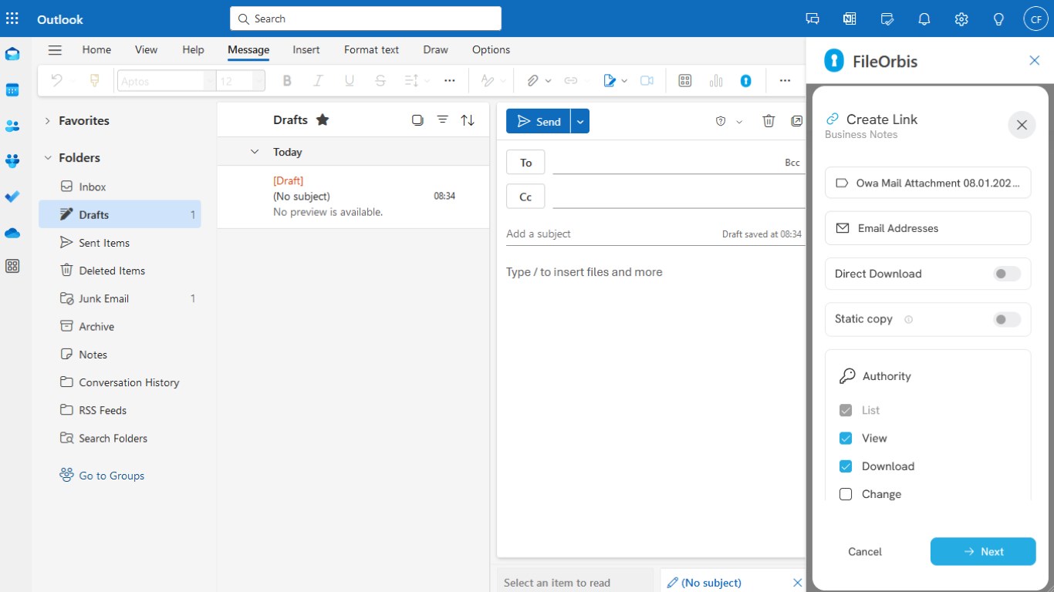Switch to the Draw ribbon tab
Viewport: 1054px width, 592px height.
click(435, 49)
